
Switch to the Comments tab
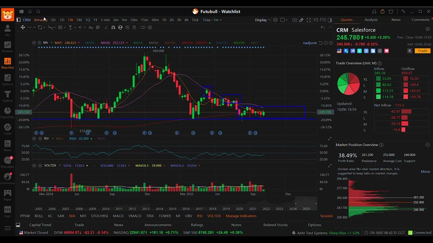click(x=420, y=20)
